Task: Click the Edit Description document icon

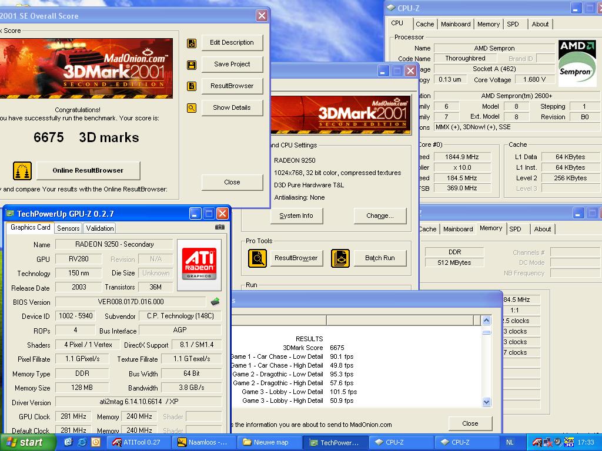Action: tap(192, 43)
